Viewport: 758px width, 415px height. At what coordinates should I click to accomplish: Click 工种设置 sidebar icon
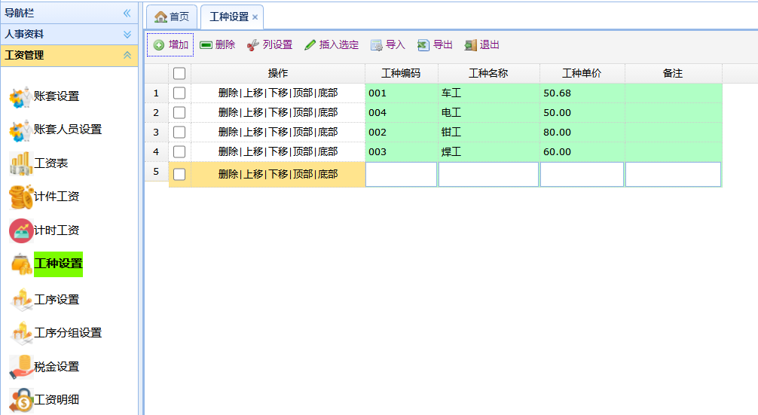coord(21,264)
